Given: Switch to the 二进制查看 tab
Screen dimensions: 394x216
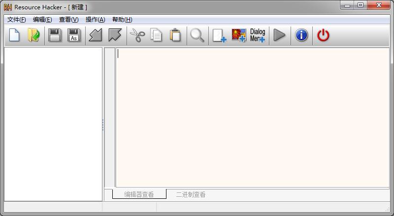Looking at the screenshot, I should click(191, 194).
